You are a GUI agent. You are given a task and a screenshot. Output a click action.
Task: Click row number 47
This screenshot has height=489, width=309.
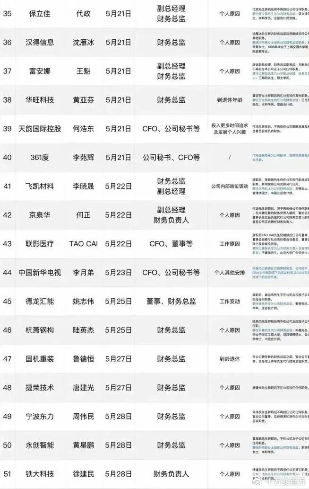[x=7, y=359]
